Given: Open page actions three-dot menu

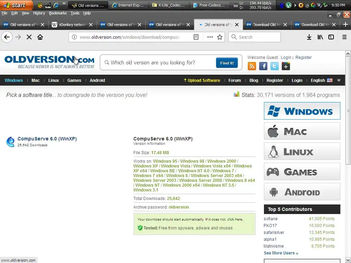Looking at the screenshot, I should pos(210,37).
